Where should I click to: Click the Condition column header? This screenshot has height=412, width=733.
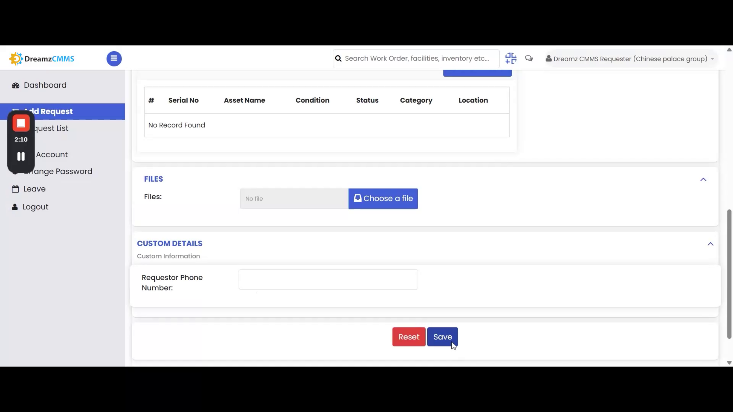[312, 100]
